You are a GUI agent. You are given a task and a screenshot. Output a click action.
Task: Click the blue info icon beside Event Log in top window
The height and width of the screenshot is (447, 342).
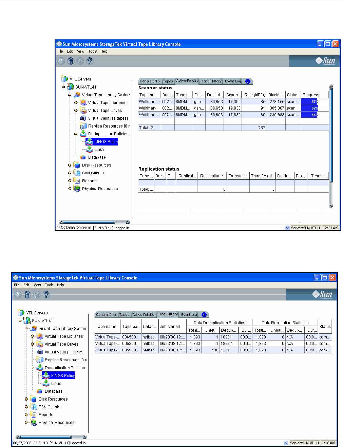click(x=248, y=81)
